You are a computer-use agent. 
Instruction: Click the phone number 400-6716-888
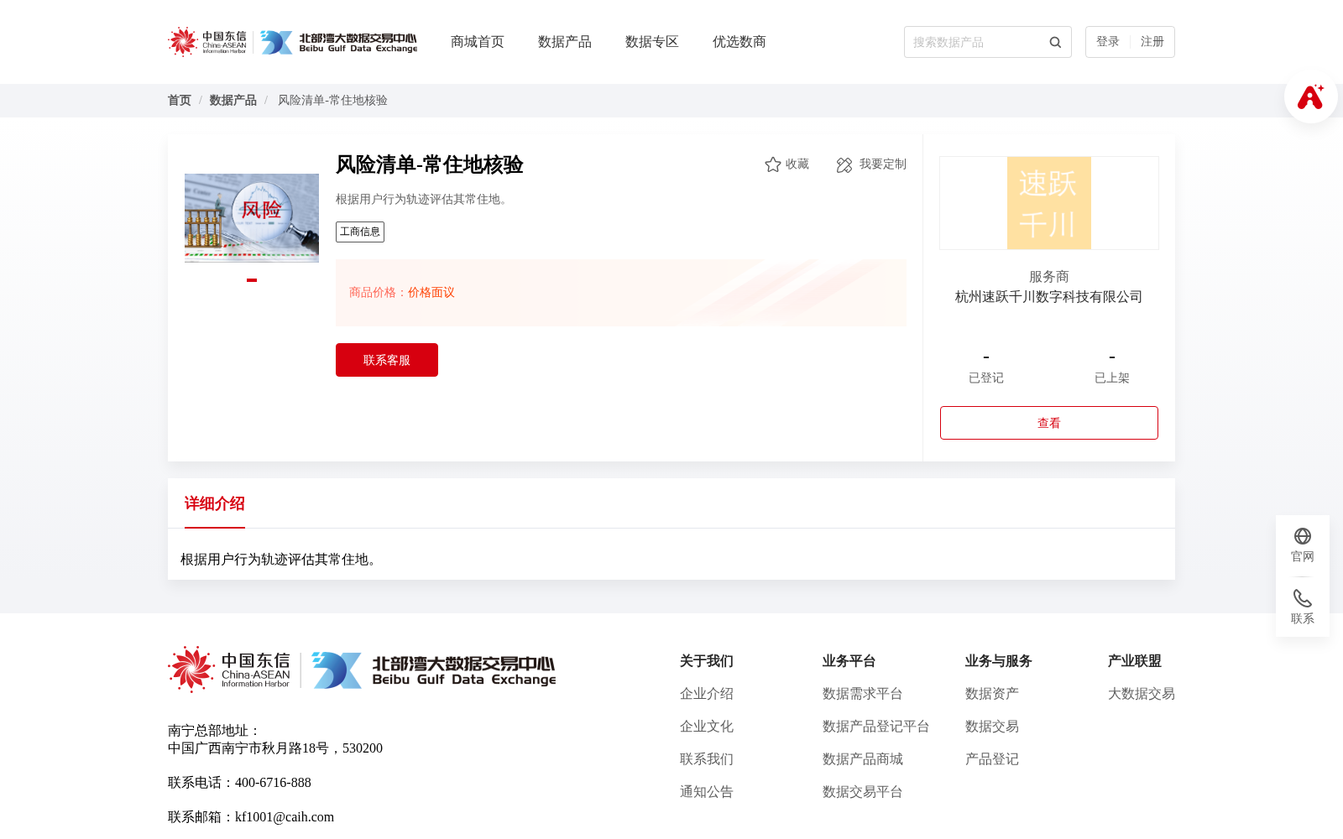pos(273,783)
